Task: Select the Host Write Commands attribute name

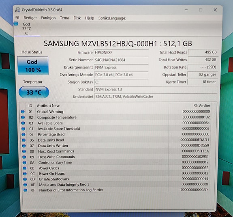Action: pos(56,157)
